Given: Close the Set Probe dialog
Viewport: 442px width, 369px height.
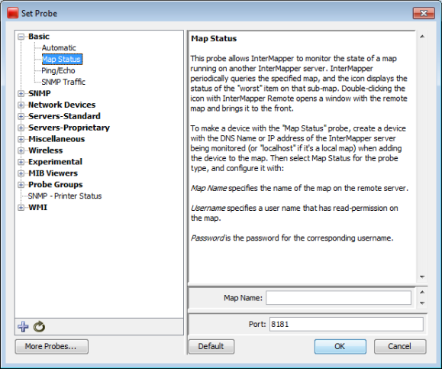Looking at the screenshot, I should 424,13.
